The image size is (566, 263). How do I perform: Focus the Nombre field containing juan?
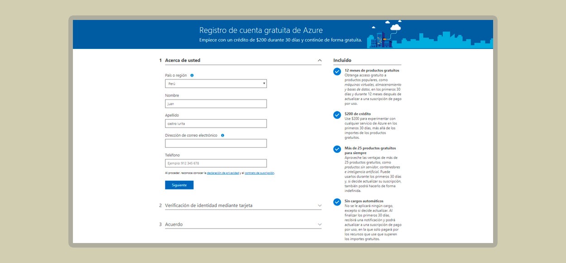click(x=216, y=103)
